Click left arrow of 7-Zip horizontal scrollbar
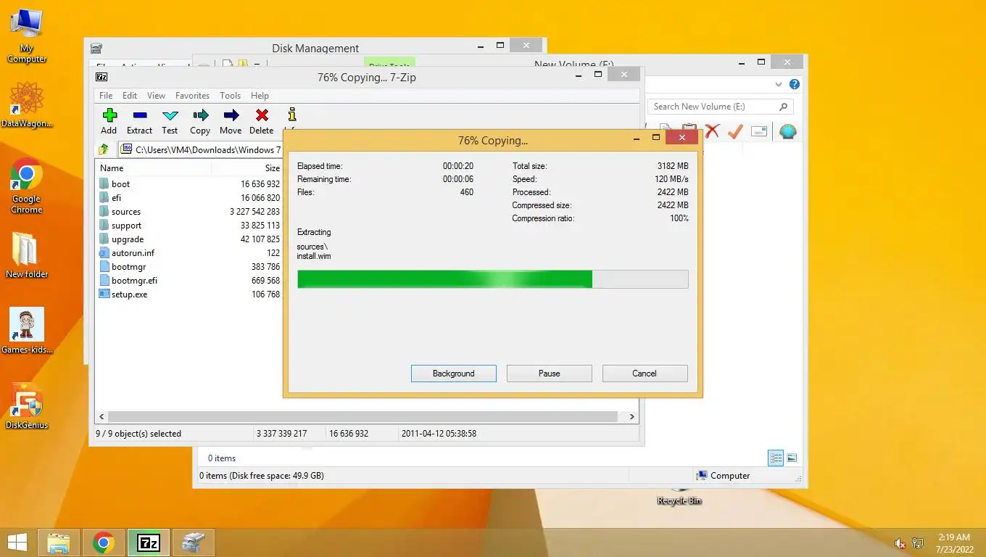The image size is (986, 557). coord(102,417)
